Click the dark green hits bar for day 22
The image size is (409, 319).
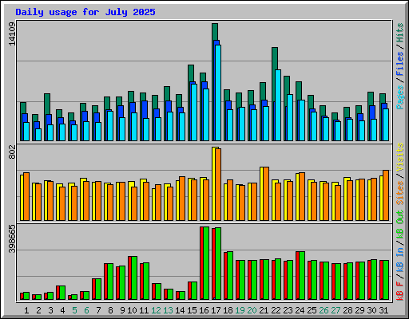(x=275, y=58)
